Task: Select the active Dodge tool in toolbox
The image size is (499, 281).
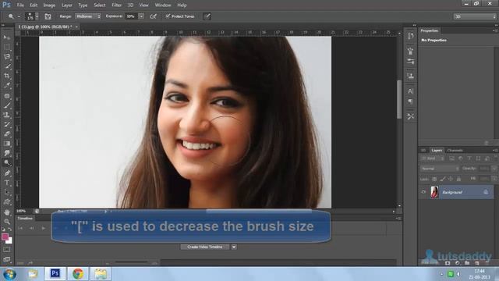Action: [7, 163]
